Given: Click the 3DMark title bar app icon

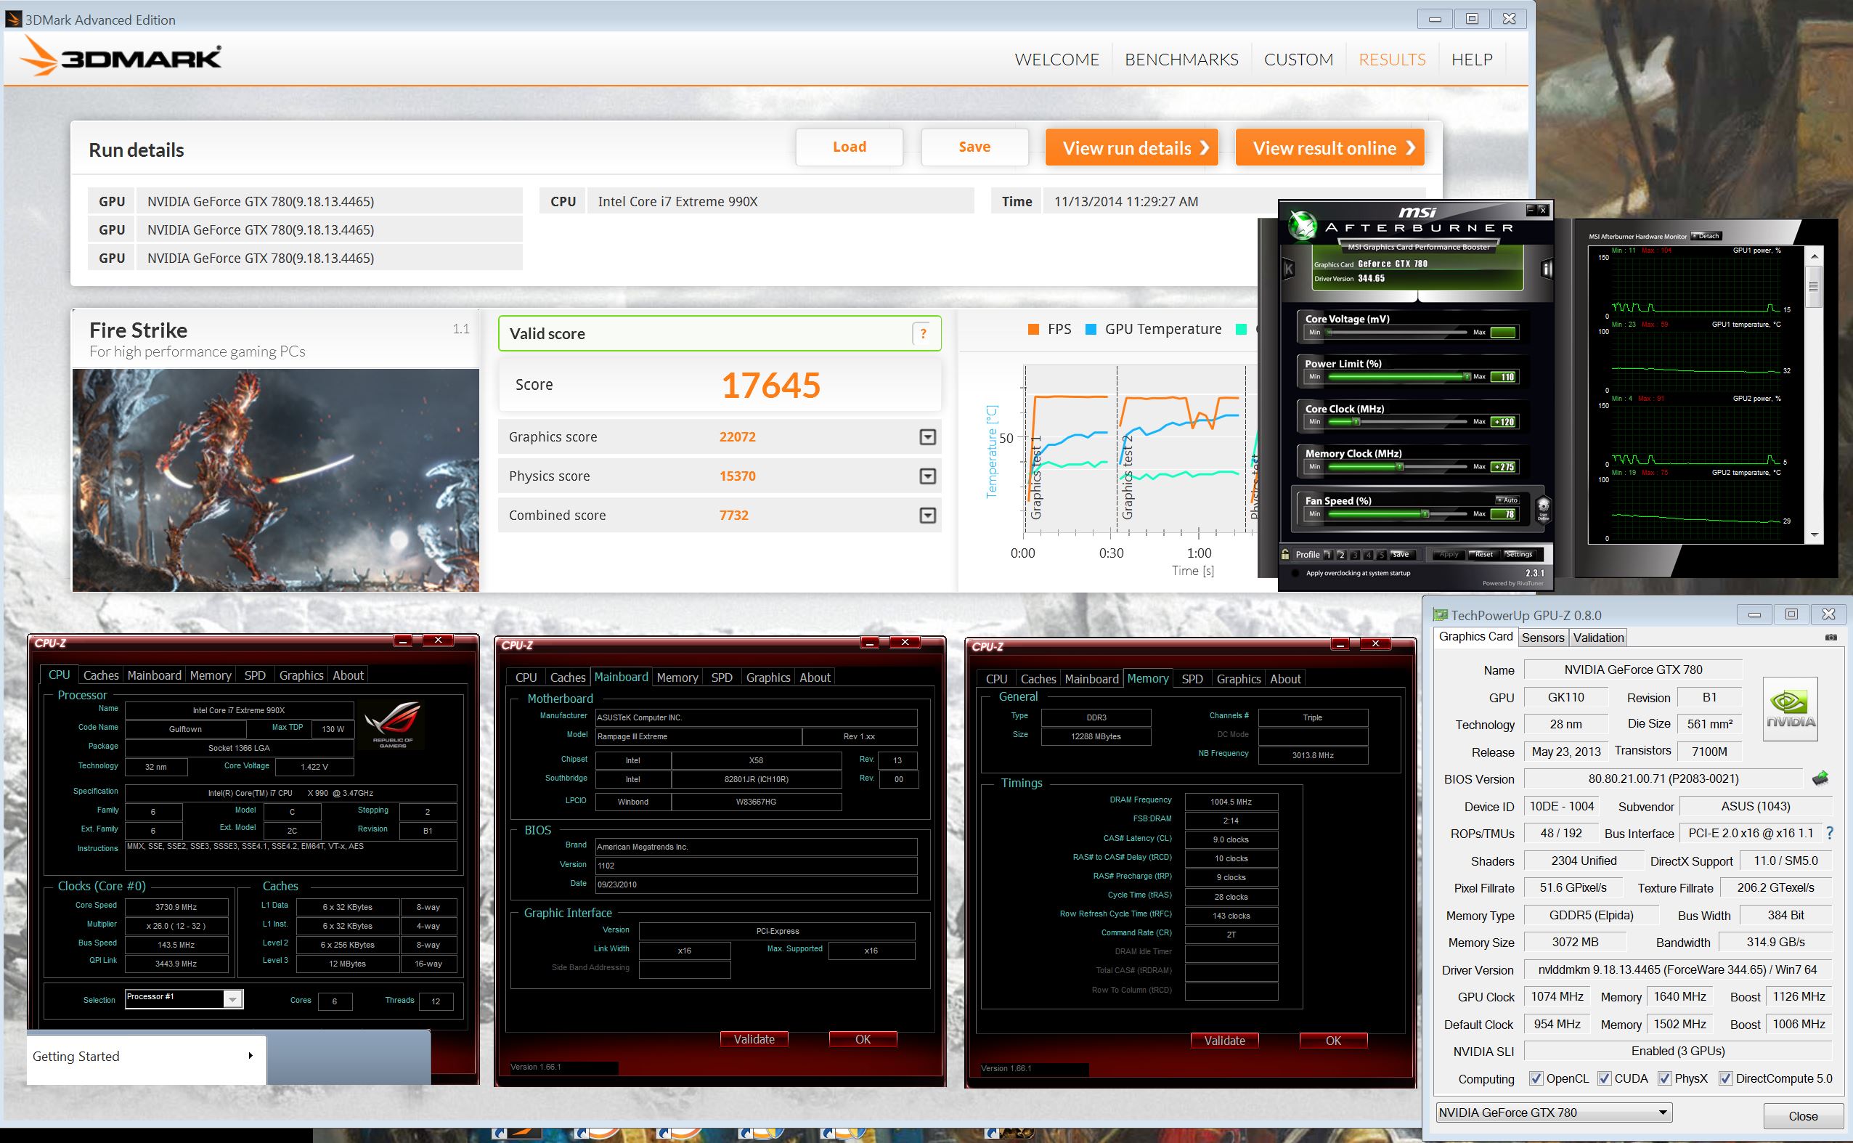Looking at the screenshot, I should 14,19.
